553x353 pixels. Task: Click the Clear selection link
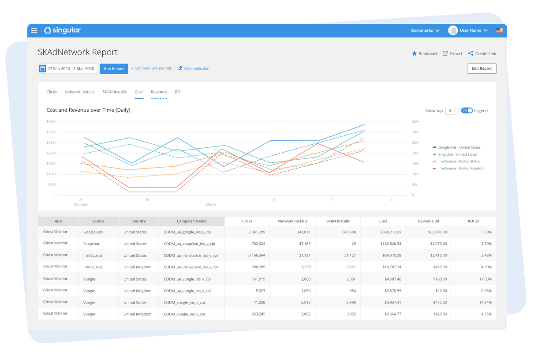click(197, 68)
